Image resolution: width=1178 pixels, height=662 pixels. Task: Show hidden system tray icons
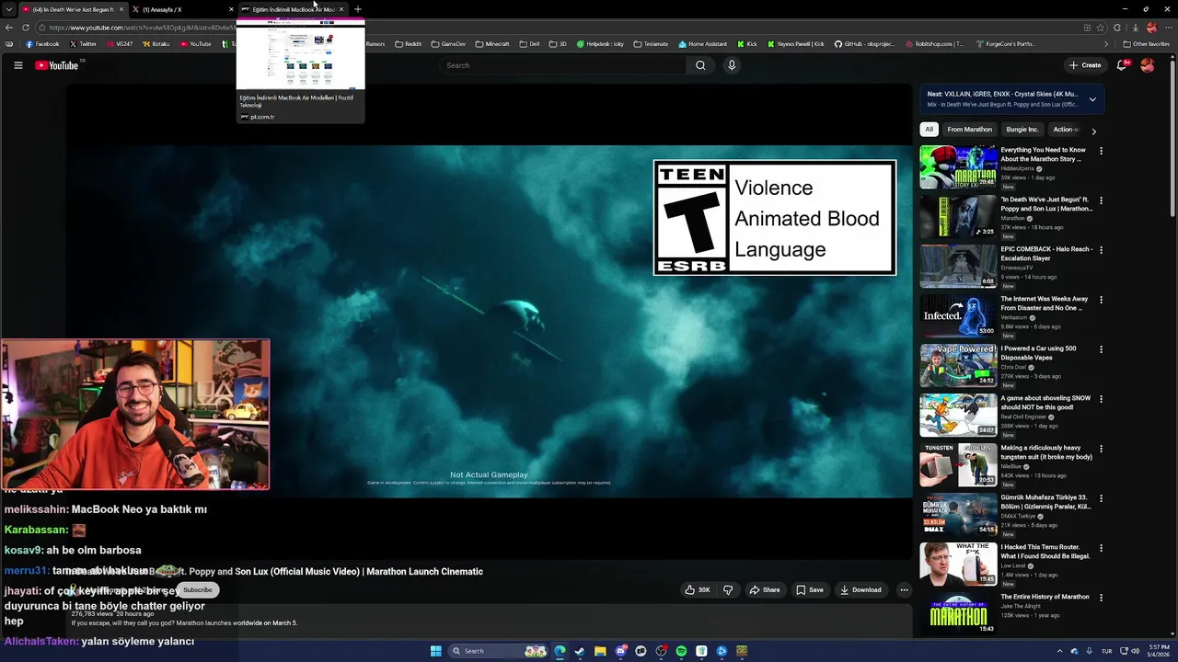point(1059,651)
